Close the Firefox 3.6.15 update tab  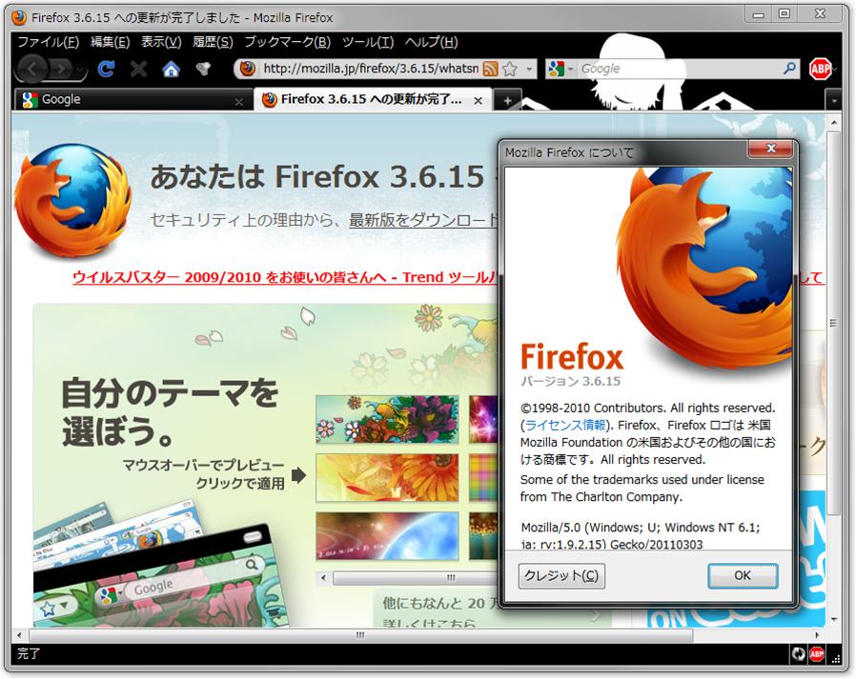[x=479, y=101]
